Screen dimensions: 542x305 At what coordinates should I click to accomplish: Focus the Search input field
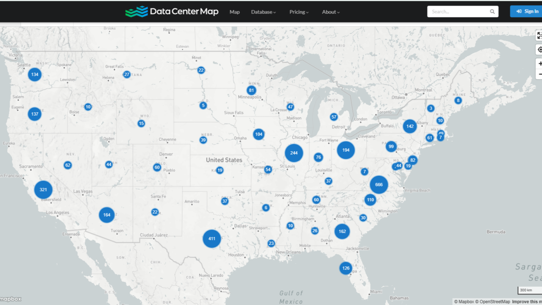point(459,12)
